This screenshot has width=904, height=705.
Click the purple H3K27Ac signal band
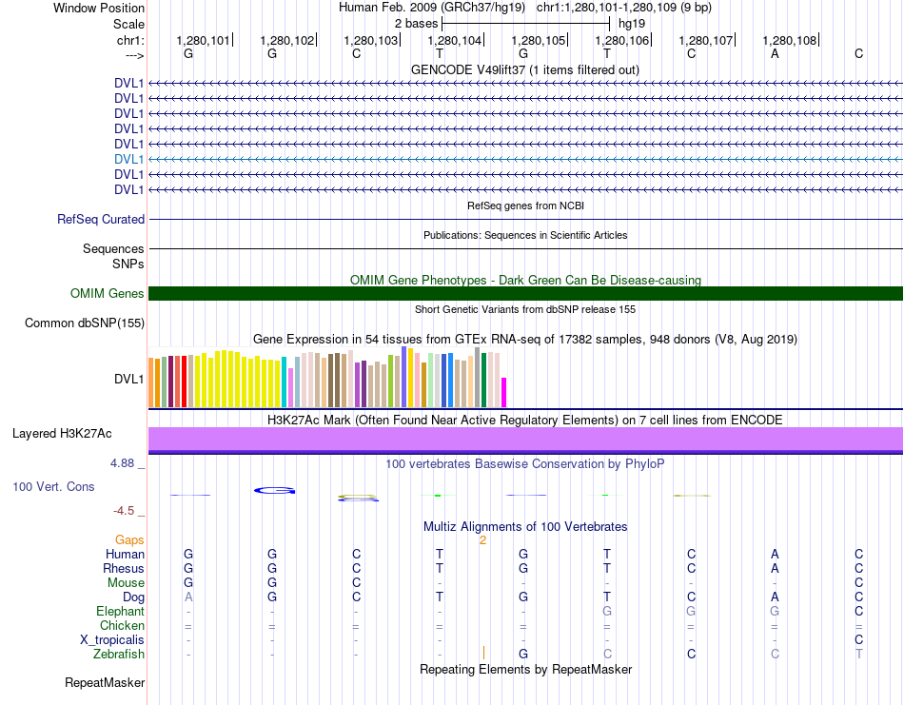pyautogui.click(x=525, y=438)
